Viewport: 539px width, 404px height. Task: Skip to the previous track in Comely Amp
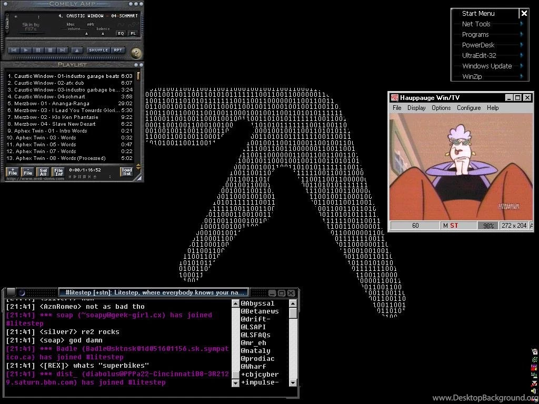tap(14, 50)
